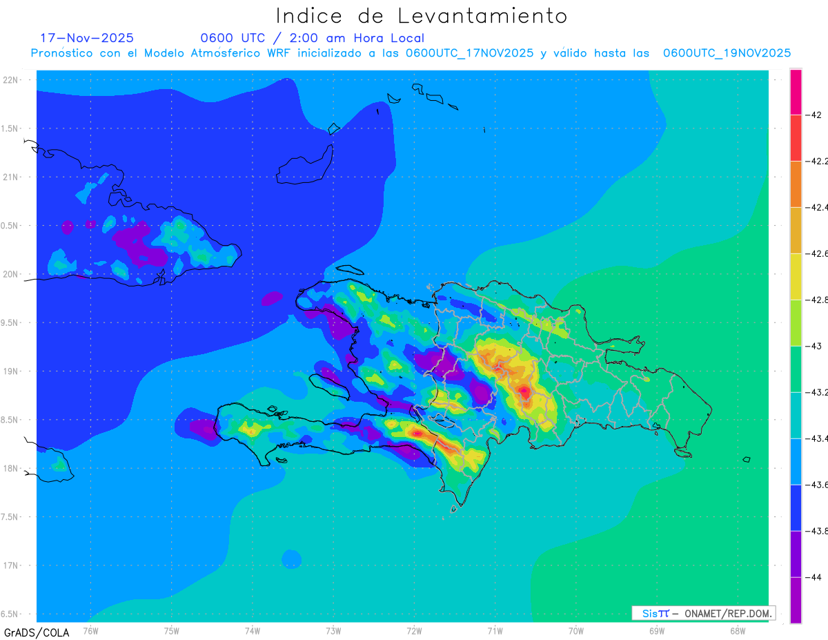Click the '18N' latitude axis label
The width and height of the screenshot is (828, 640).
pyautogui.click(x=11, y=468)
